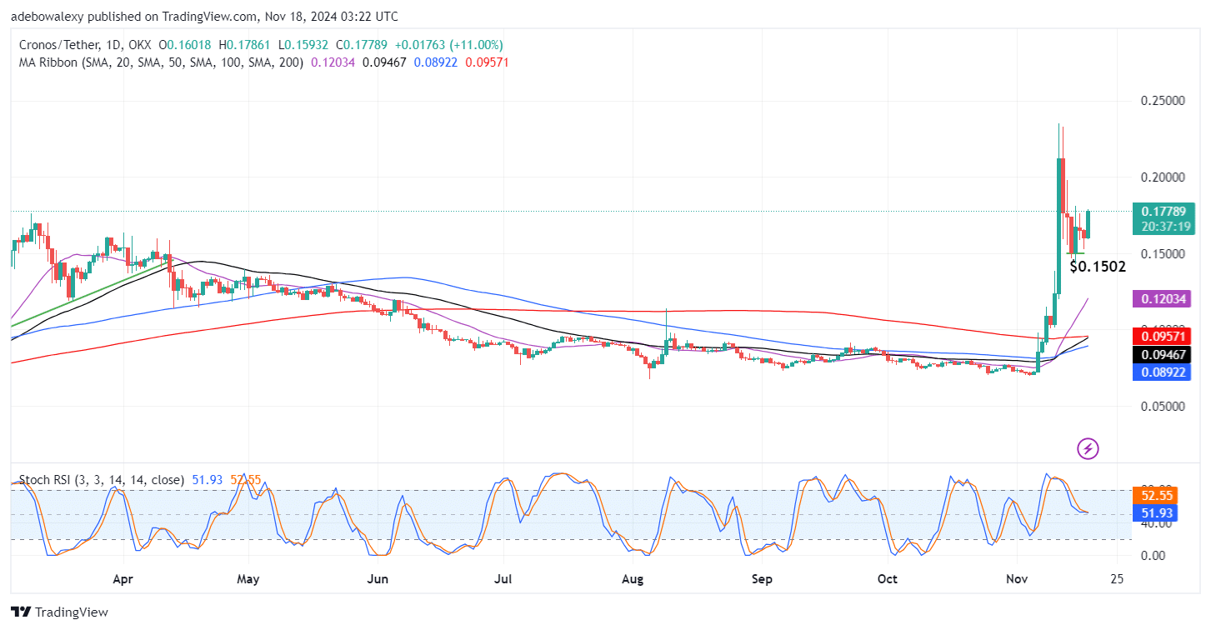The height and width of the screenshot is (630, 1211).
Task: Click the Jul label on time axis
Action: click(x=503, y=578)
